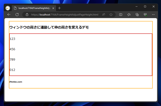Click the text 123
The image size is (161, 106).
point(12,39)
